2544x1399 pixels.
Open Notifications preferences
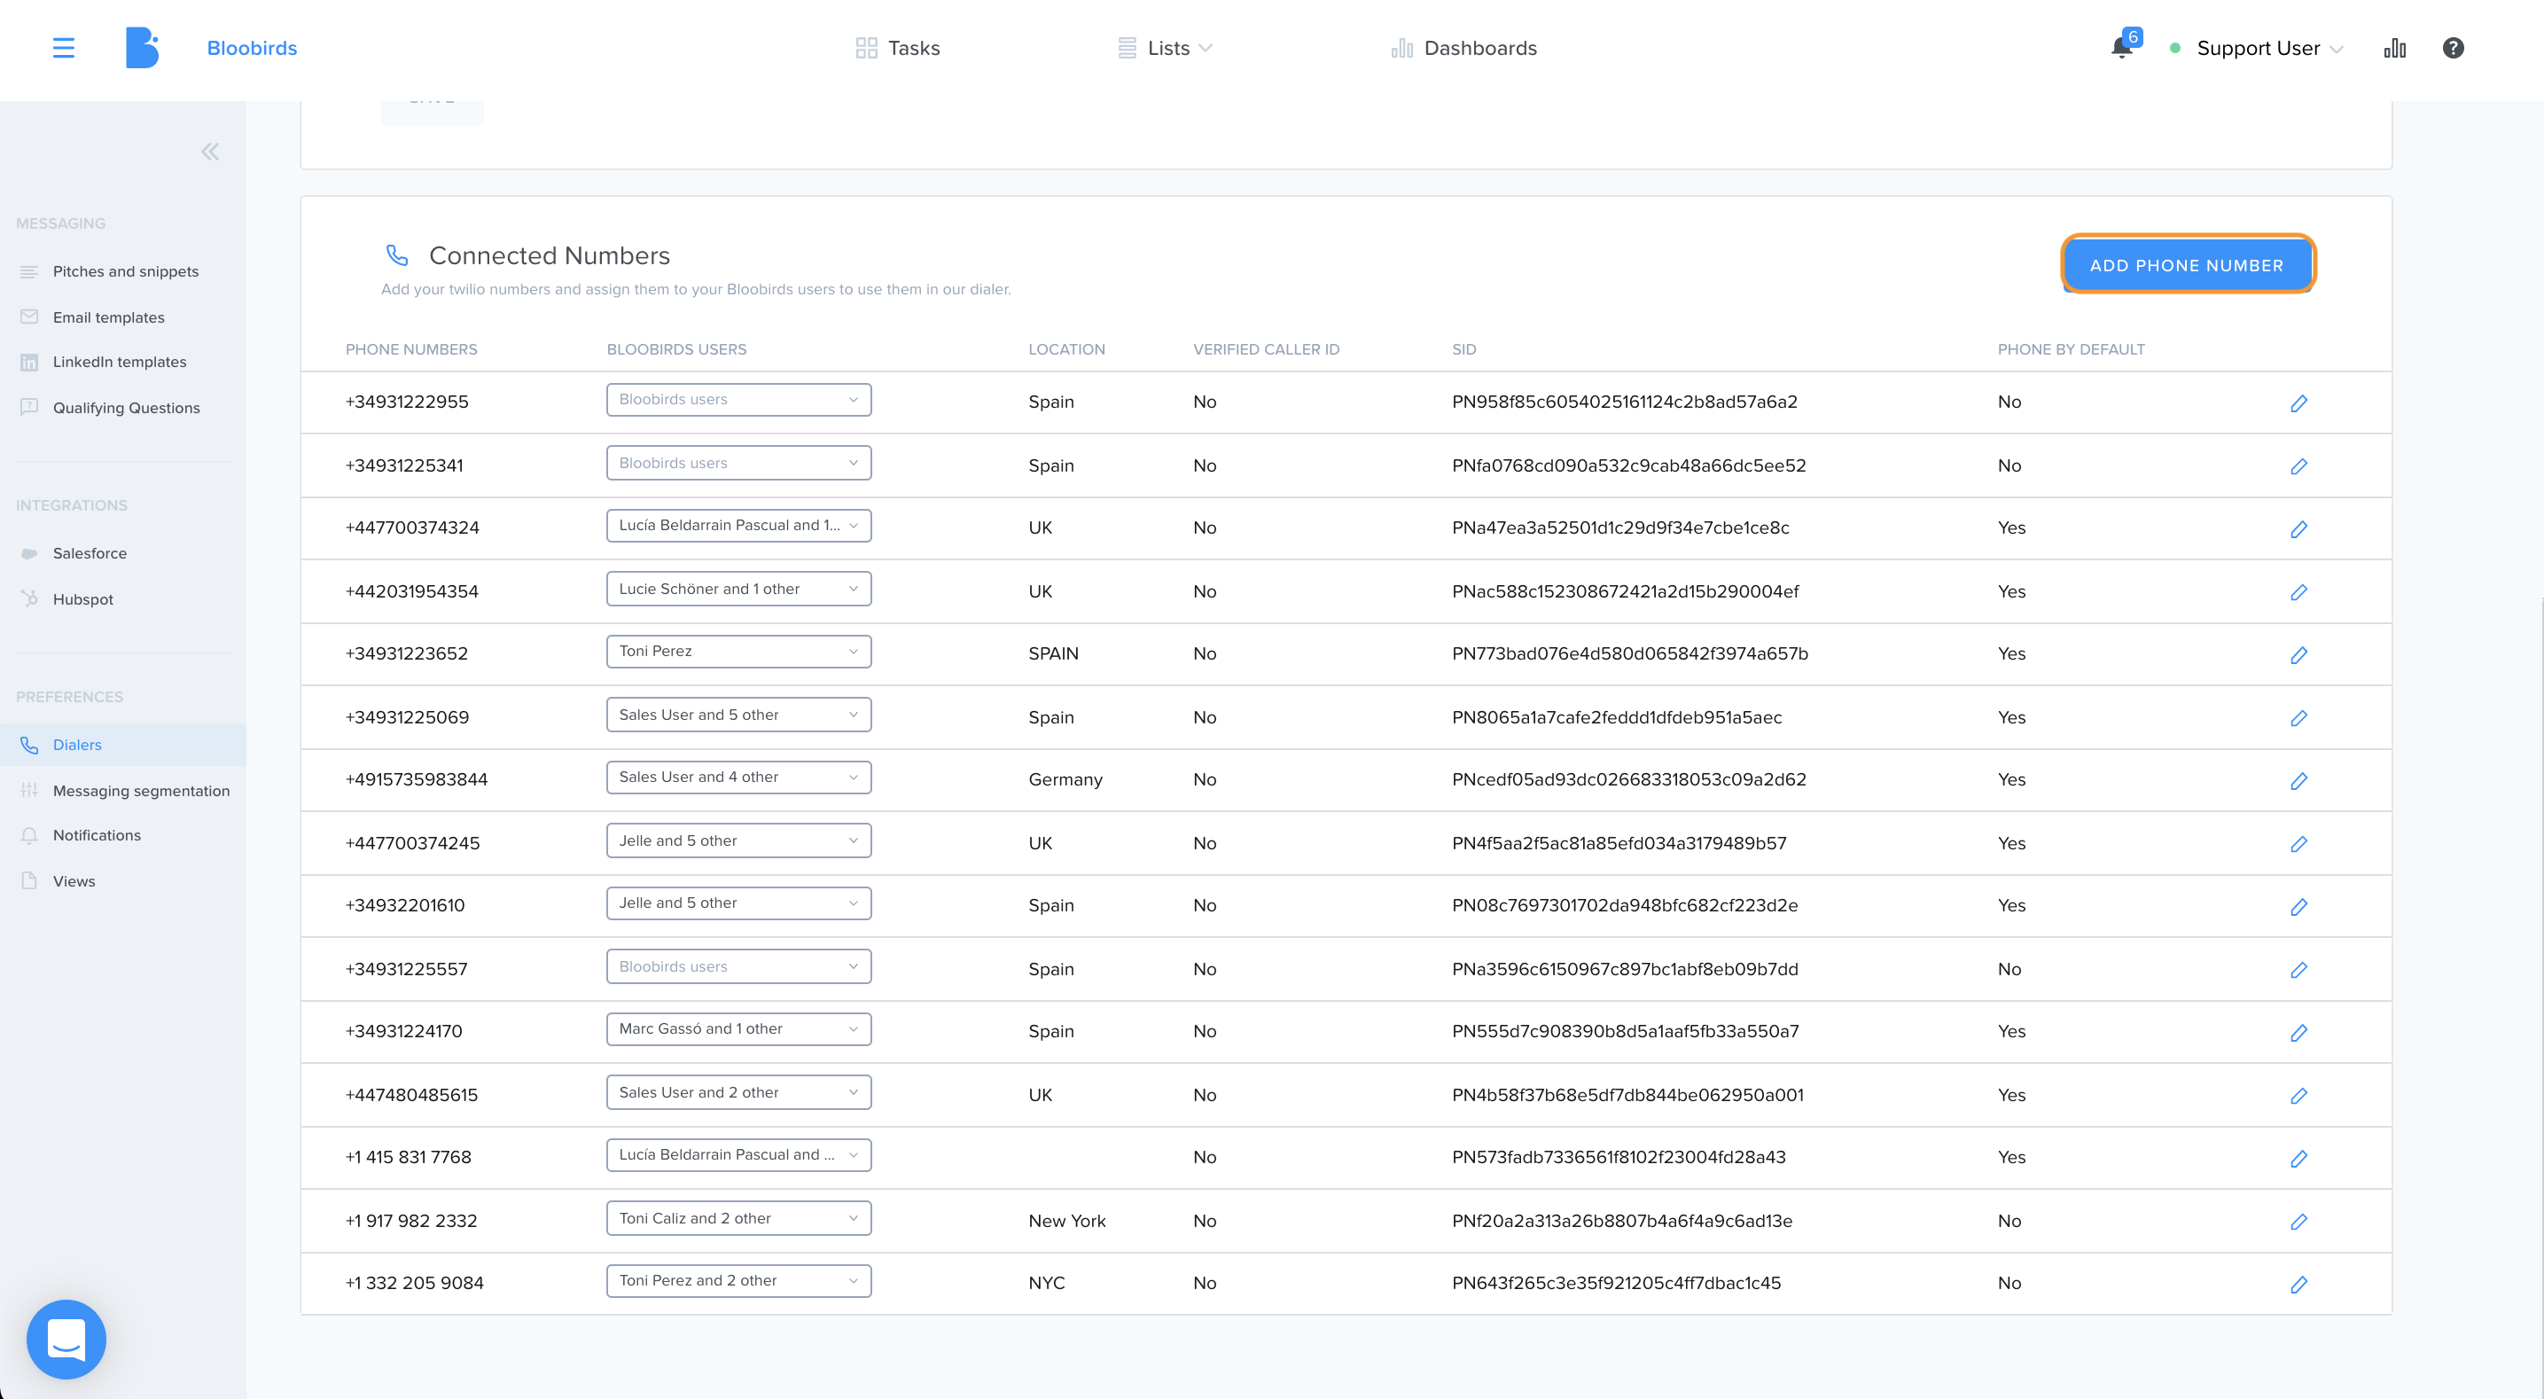pos(97,835)
